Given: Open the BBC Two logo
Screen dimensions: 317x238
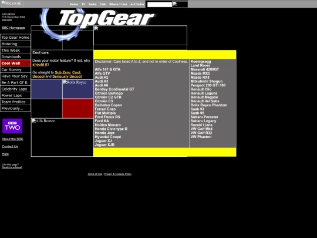Looking at the screenshot, I should click(x=12, y=126).
